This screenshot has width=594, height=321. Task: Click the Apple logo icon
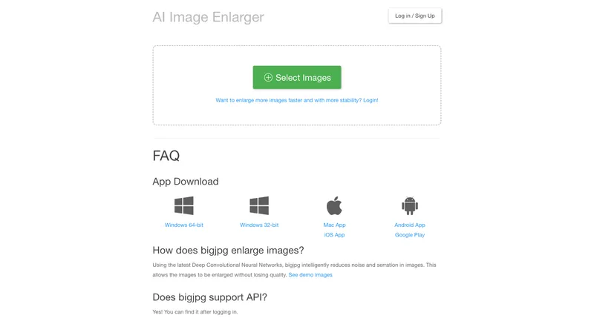(334, 205)
